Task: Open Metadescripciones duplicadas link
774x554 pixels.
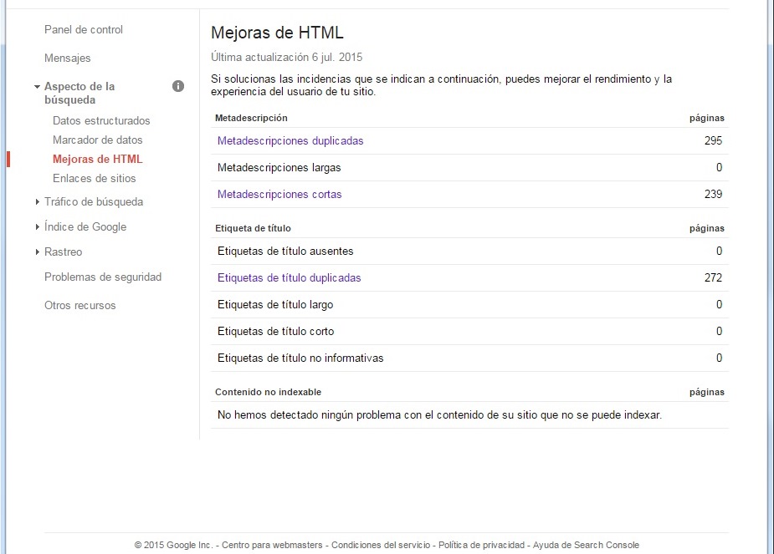Action: 290,141
